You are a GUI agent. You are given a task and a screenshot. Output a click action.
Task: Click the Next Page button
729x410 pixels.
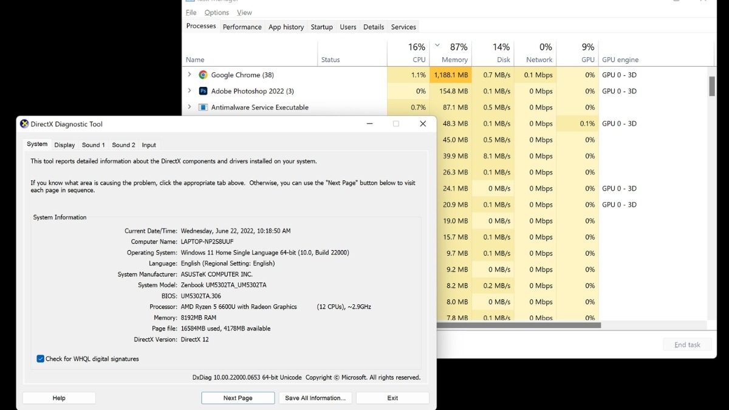coord(238,398)
